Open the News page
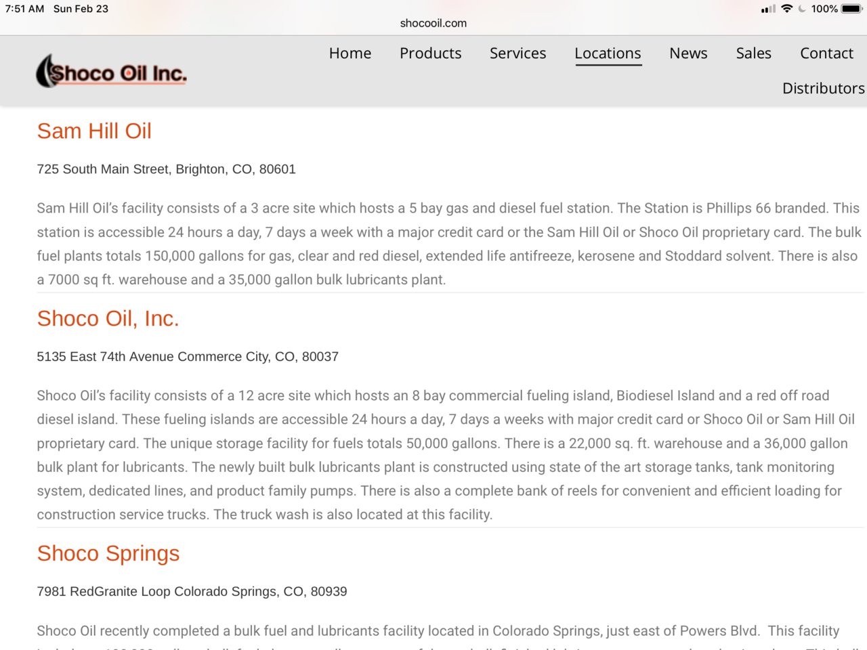 coord(688,53)
